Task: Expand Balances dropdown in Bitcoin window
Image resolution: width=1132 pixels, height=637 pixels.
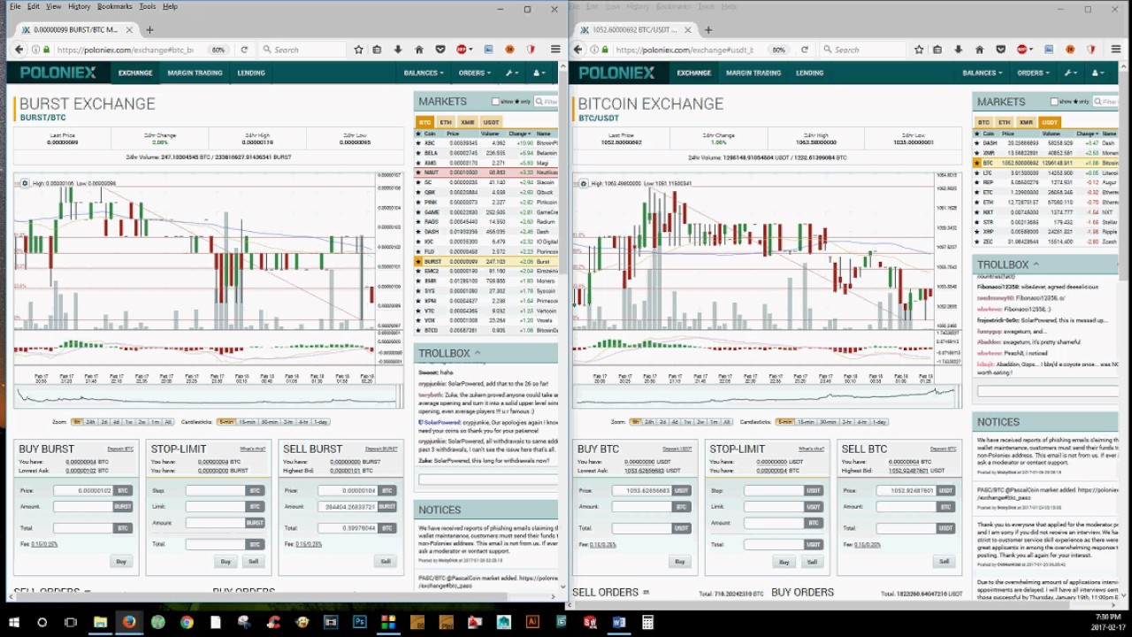Action: 982,73
